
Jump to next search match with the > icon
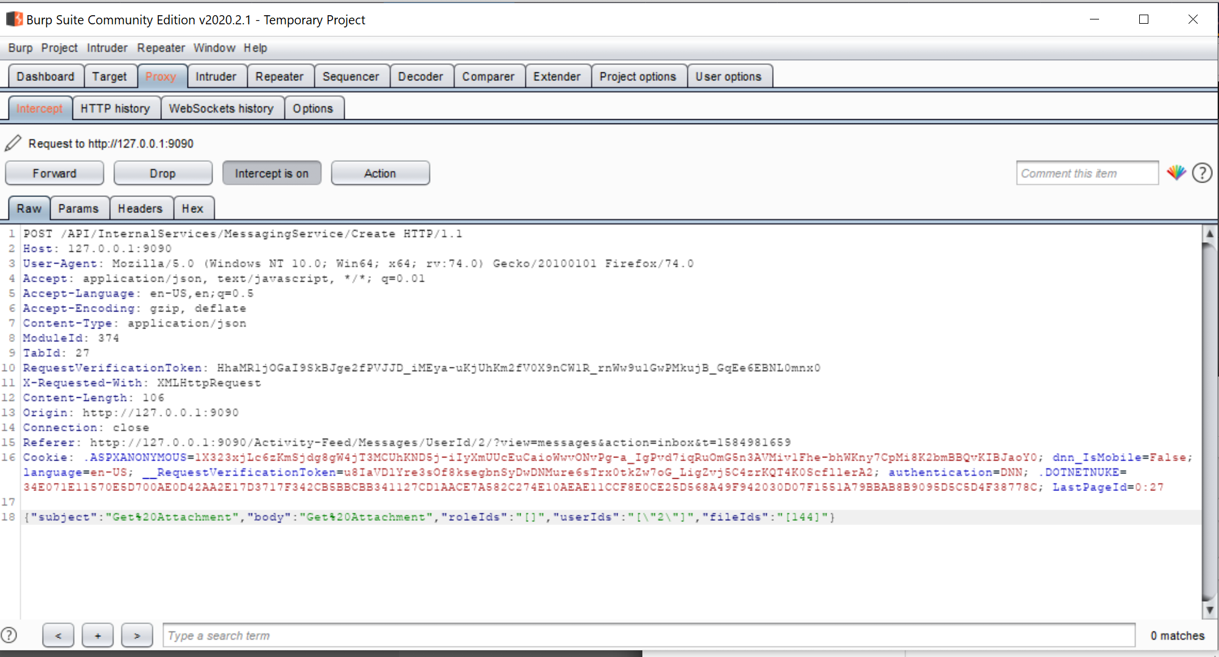137,635
